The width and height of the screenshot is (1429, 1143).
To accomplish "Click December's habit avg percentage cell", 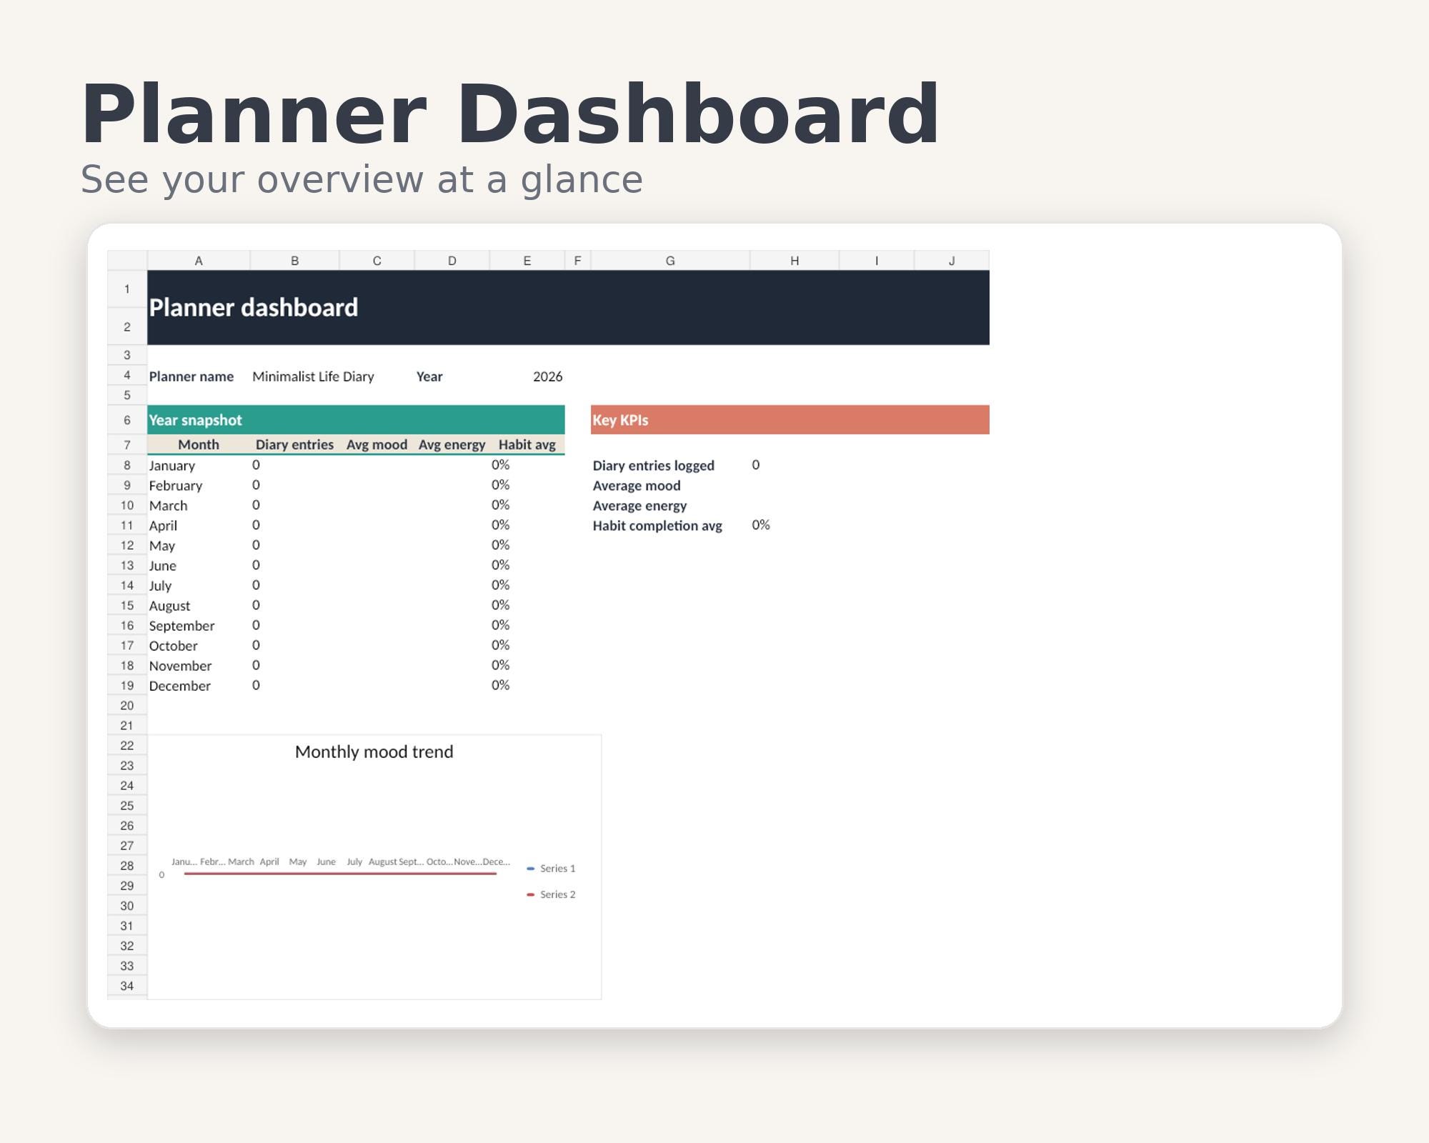I will [x=527, y=685].
